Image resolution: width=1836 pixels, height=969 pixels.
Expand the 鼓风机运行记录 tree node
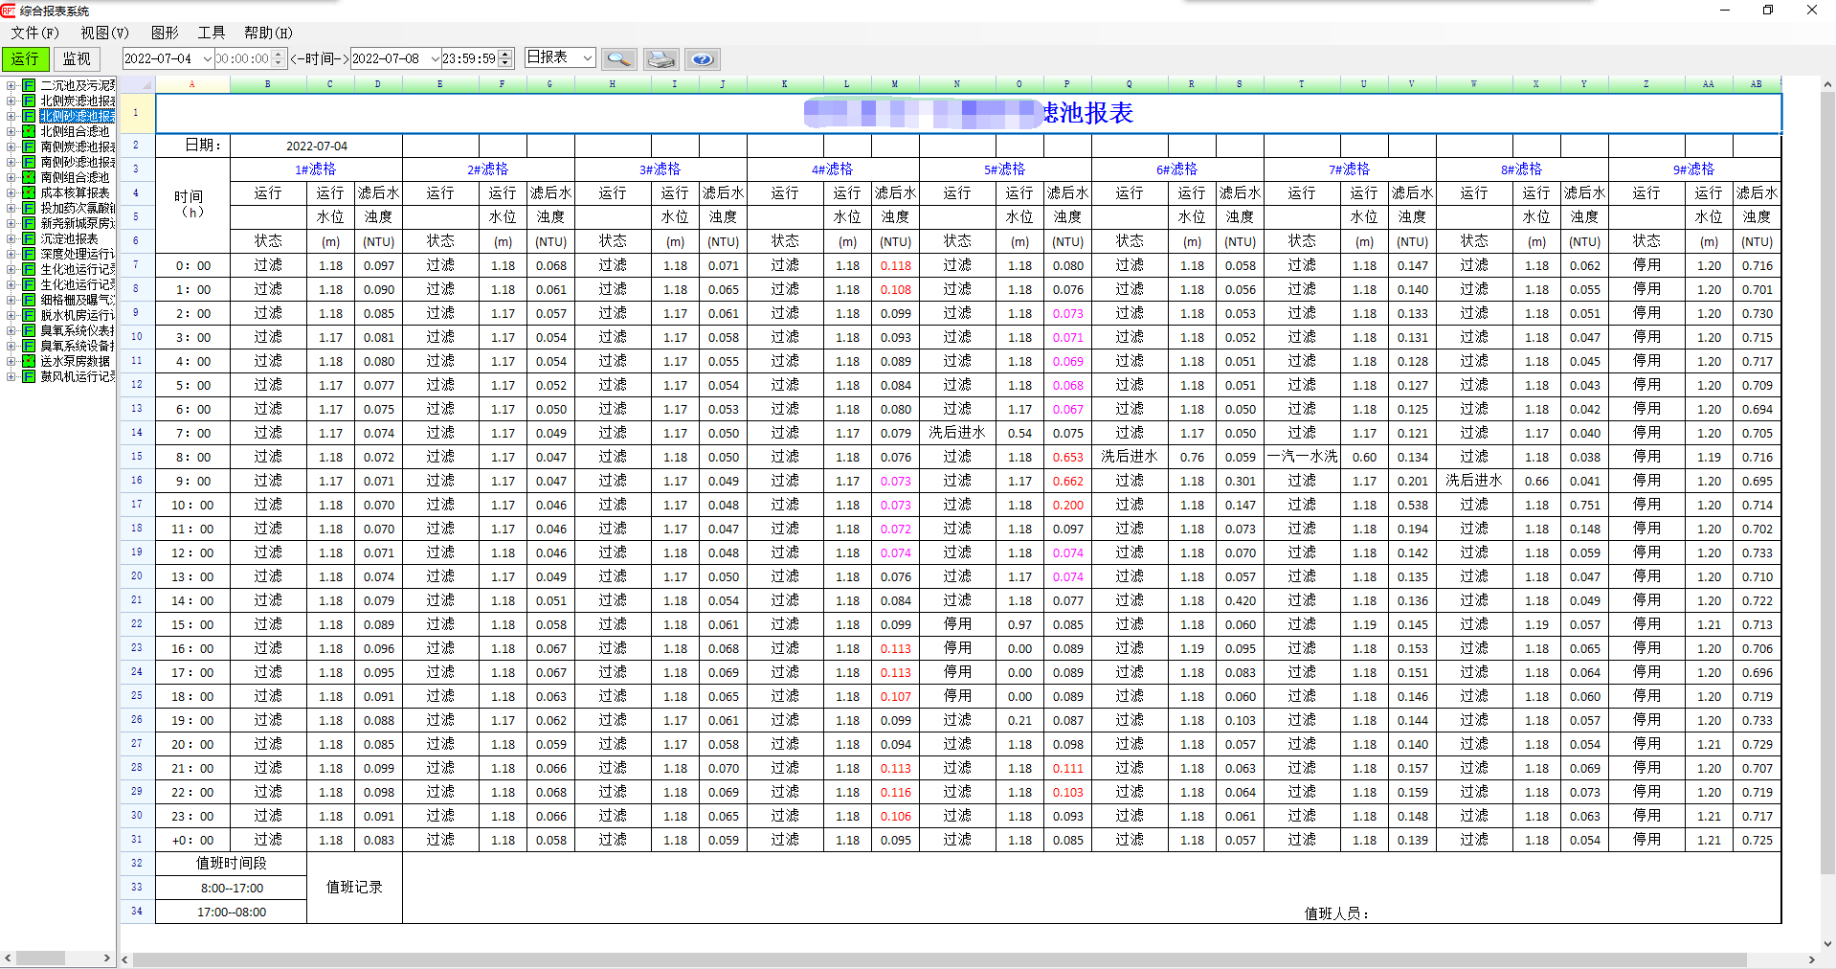11,376
